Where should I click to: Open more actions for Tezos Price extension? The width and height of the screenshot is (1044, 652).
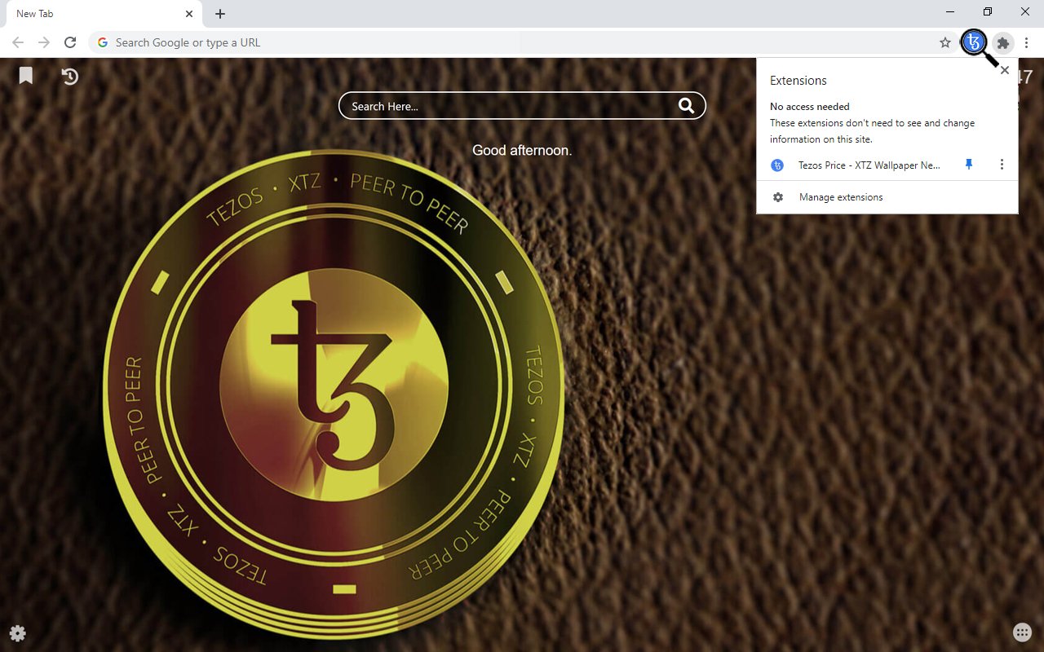[1002, 165]
